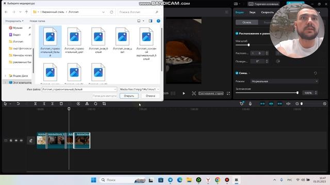
Task: Toggle main track magnet
Action: (x=262, y=104)
